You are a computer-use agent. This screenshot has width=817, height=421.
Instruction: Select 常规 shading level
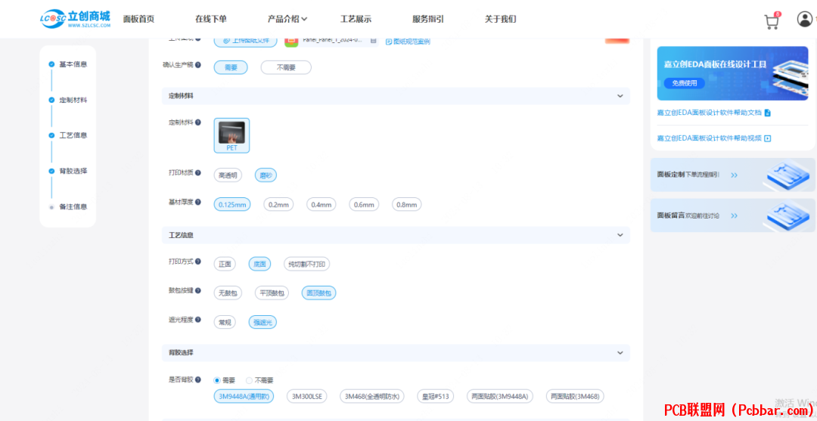tap(225, 323)
